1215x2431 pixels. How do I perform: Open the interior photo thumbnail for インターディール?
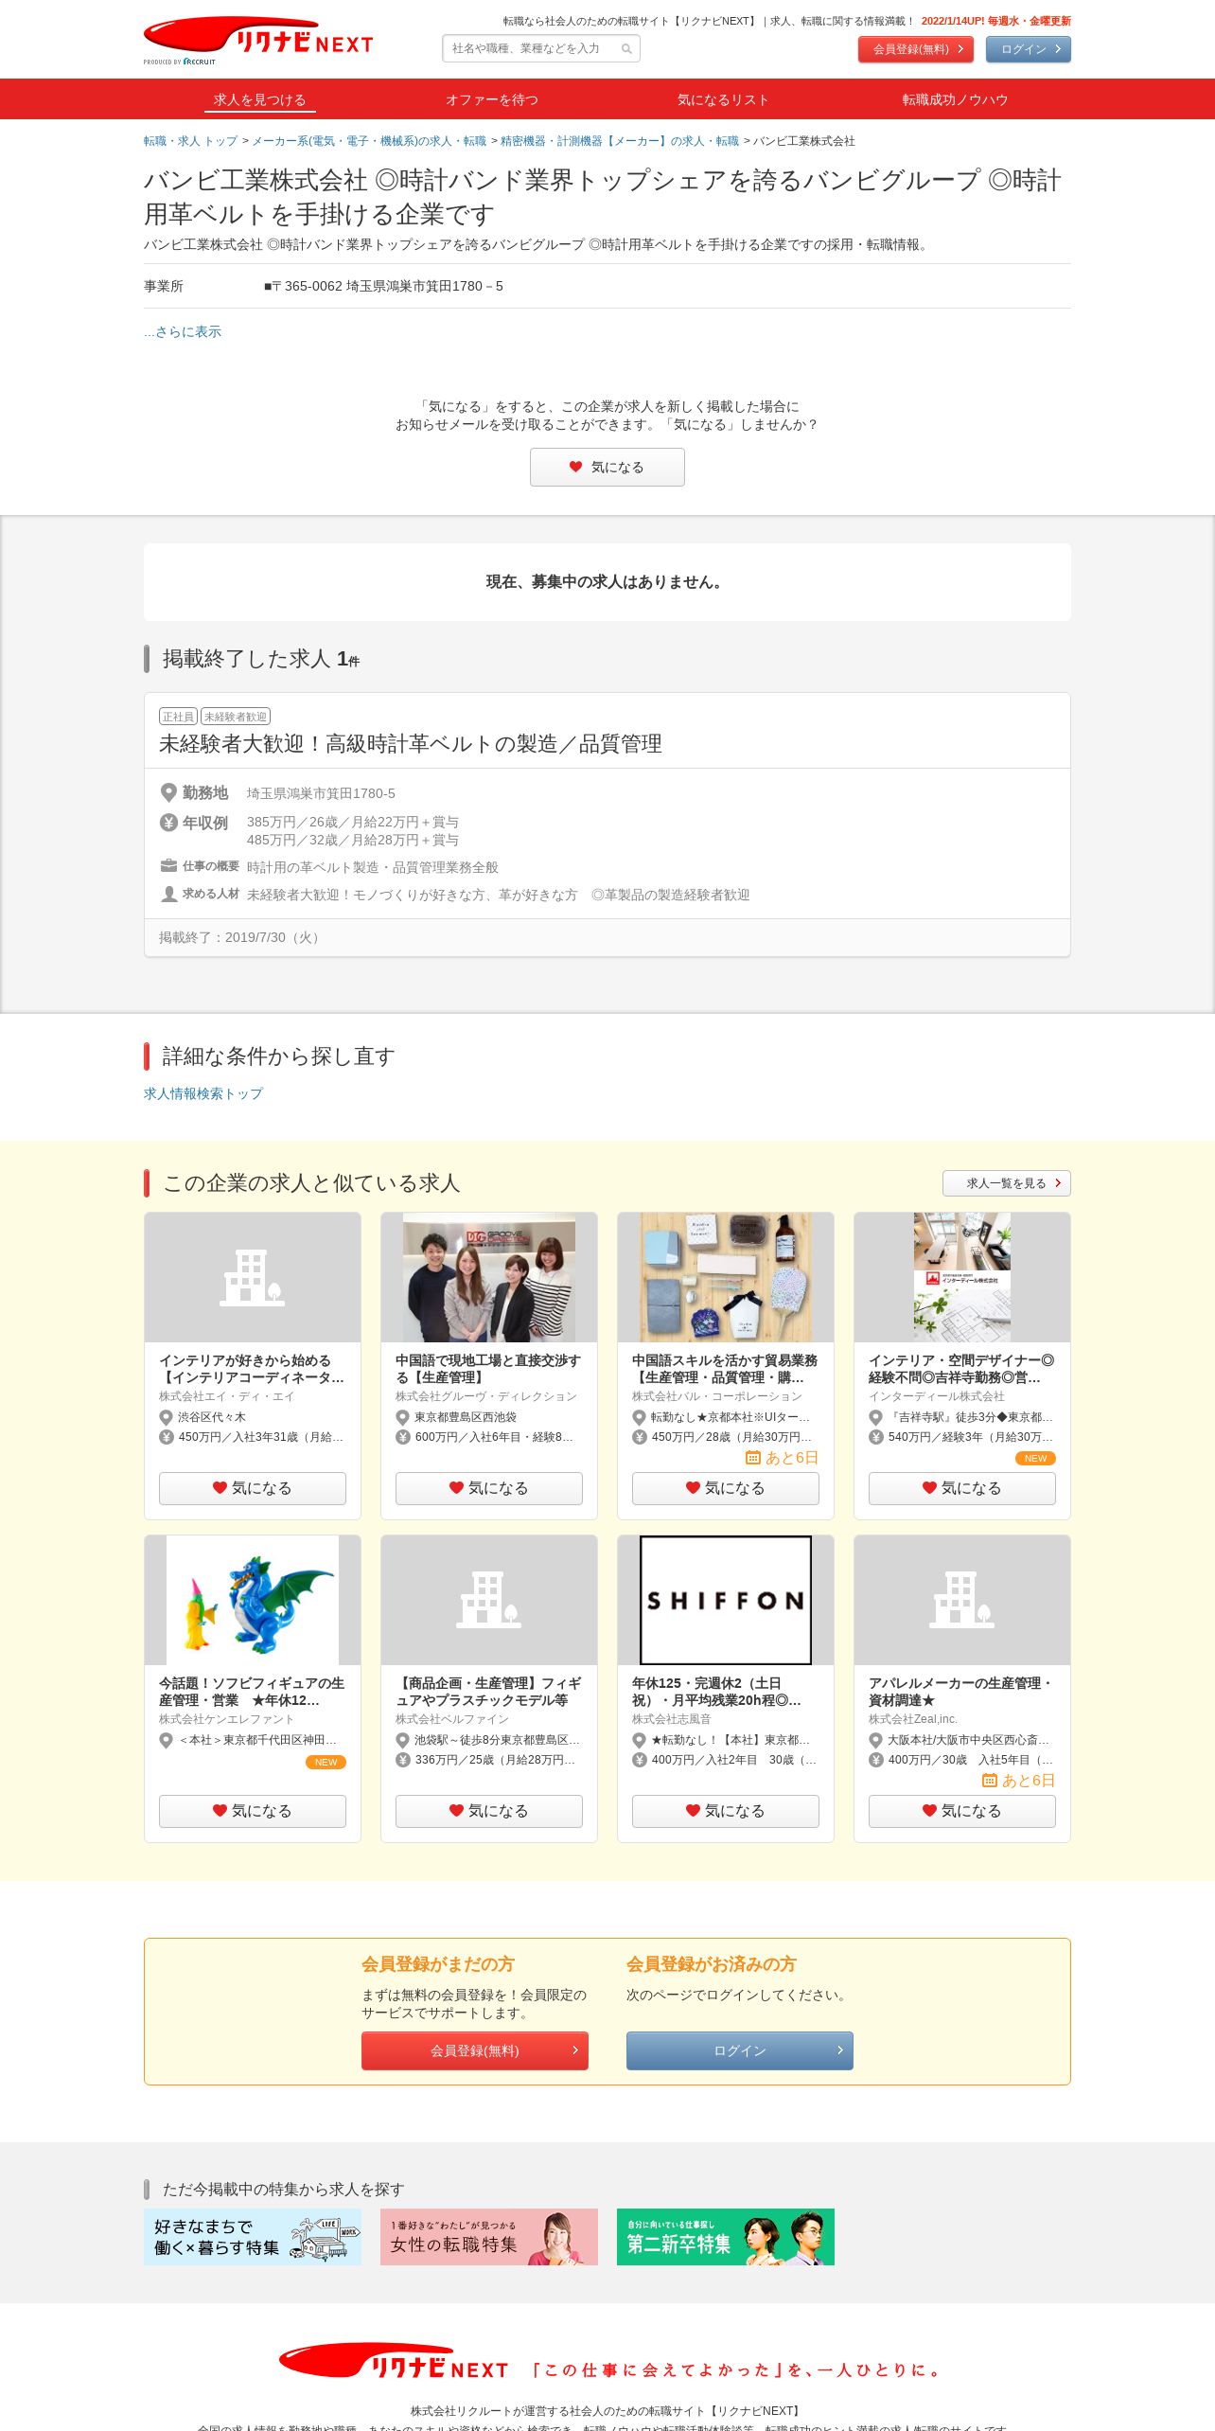[962, 1277]
